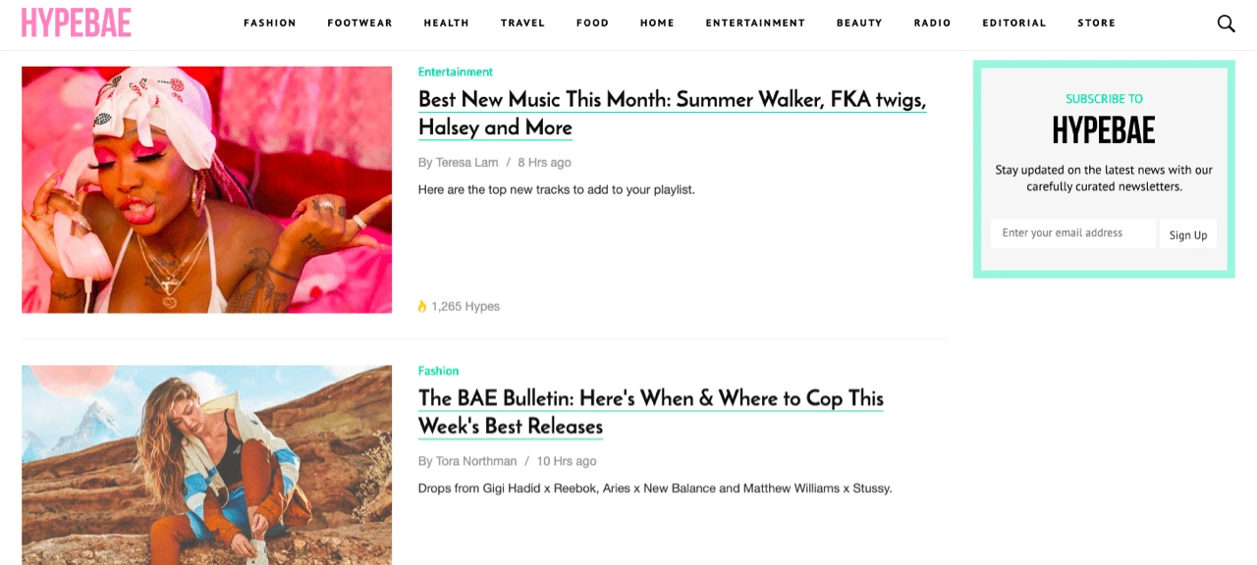Viewport: 1257px width, 565px height.
Task: Select Beauty in the top menu
Action: pos(859,24)
